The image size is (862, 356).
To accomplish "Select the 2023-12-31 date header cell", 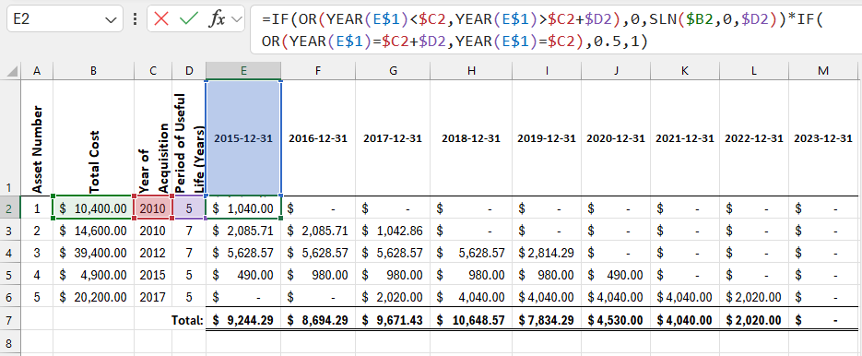I will coord(823,137).
